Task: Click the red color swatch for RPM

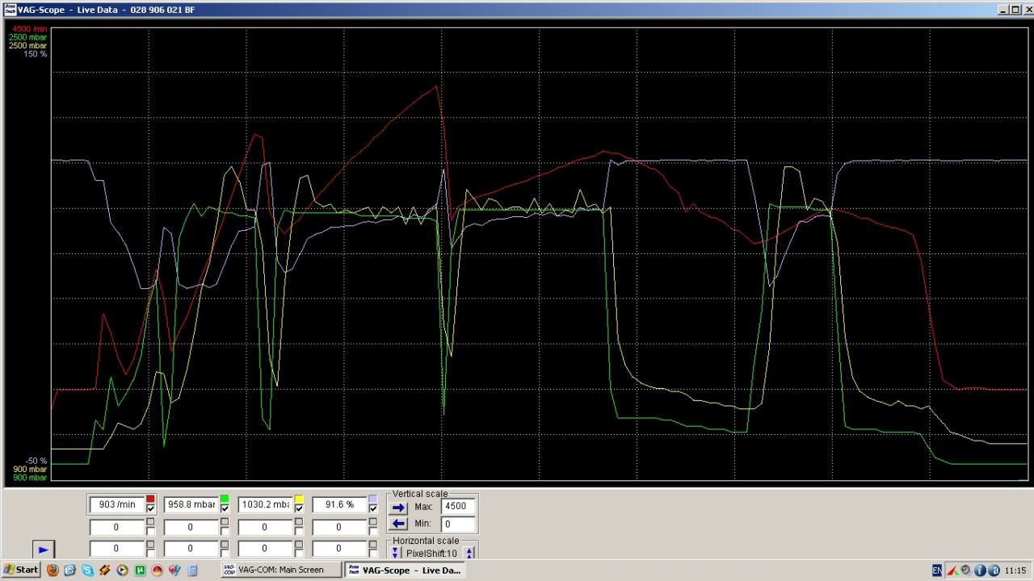Action: pos(150,499)
